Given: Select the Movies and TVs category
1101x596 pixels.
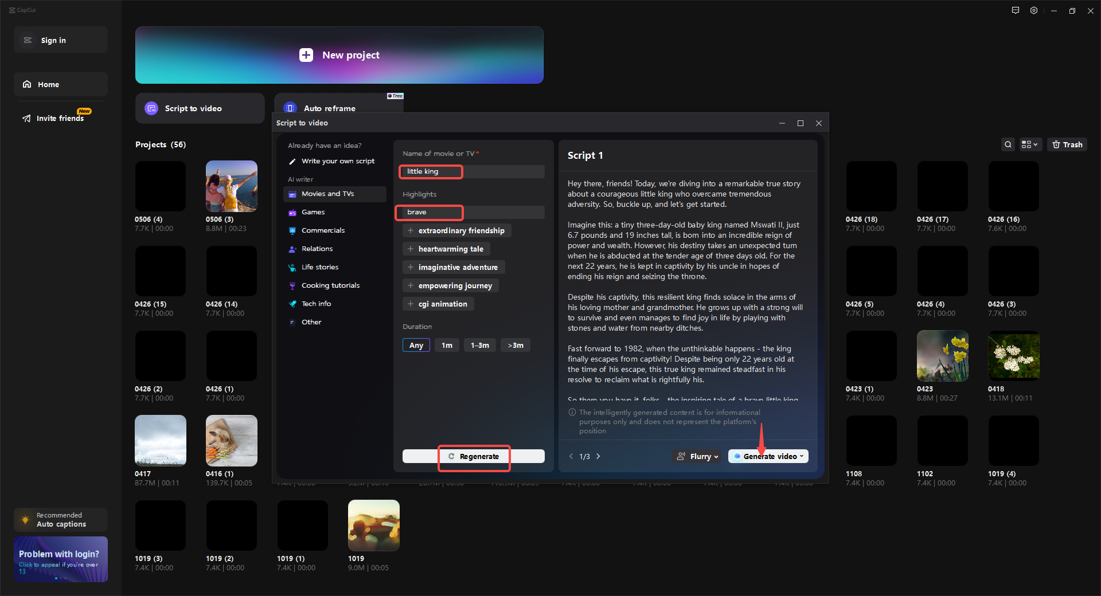Looking at the screenshot, I should (x=335, y=194).
